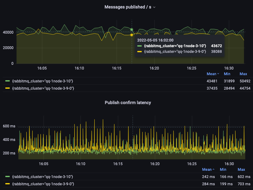Click tooltip value 43672
Image resolution: width=253 pixels, height=190 pixels.
216,46
